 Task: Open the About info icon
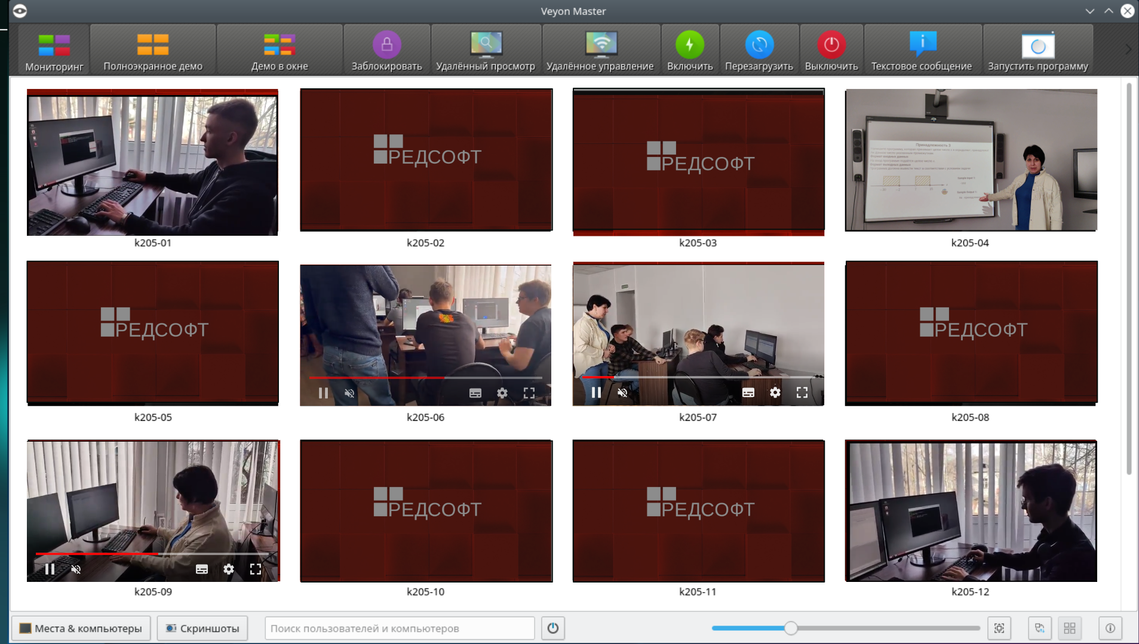1110,628
